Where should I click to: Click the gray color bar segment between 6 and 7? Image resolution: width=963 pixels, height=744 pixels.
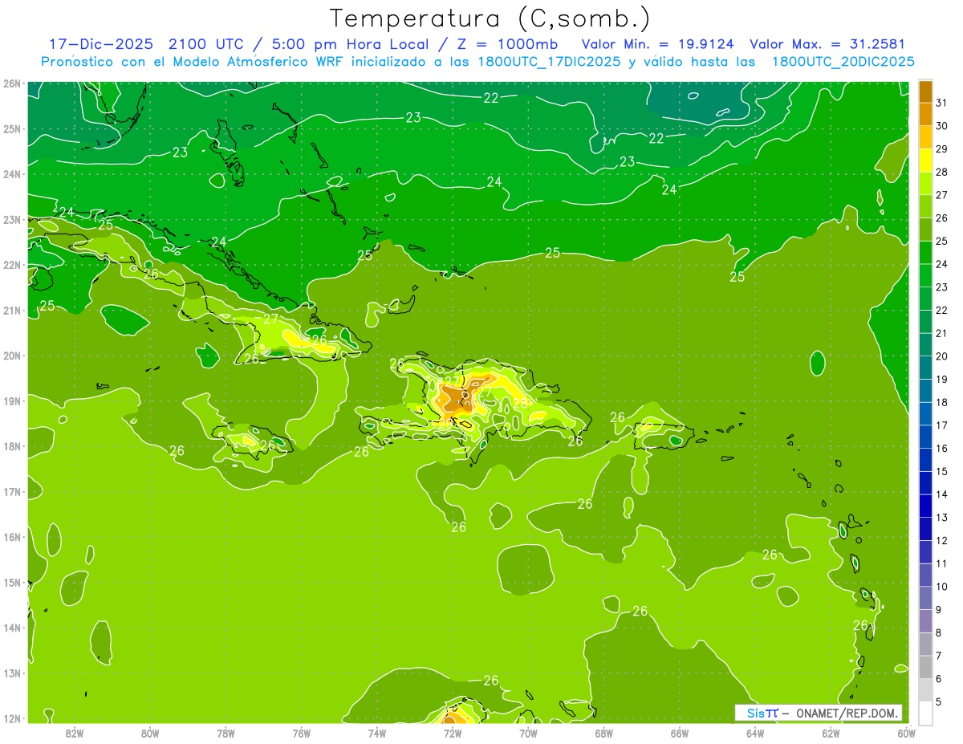click(925, 667)
